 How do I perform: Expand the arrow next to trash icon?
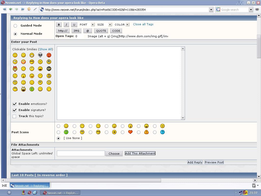pos(258,185)
